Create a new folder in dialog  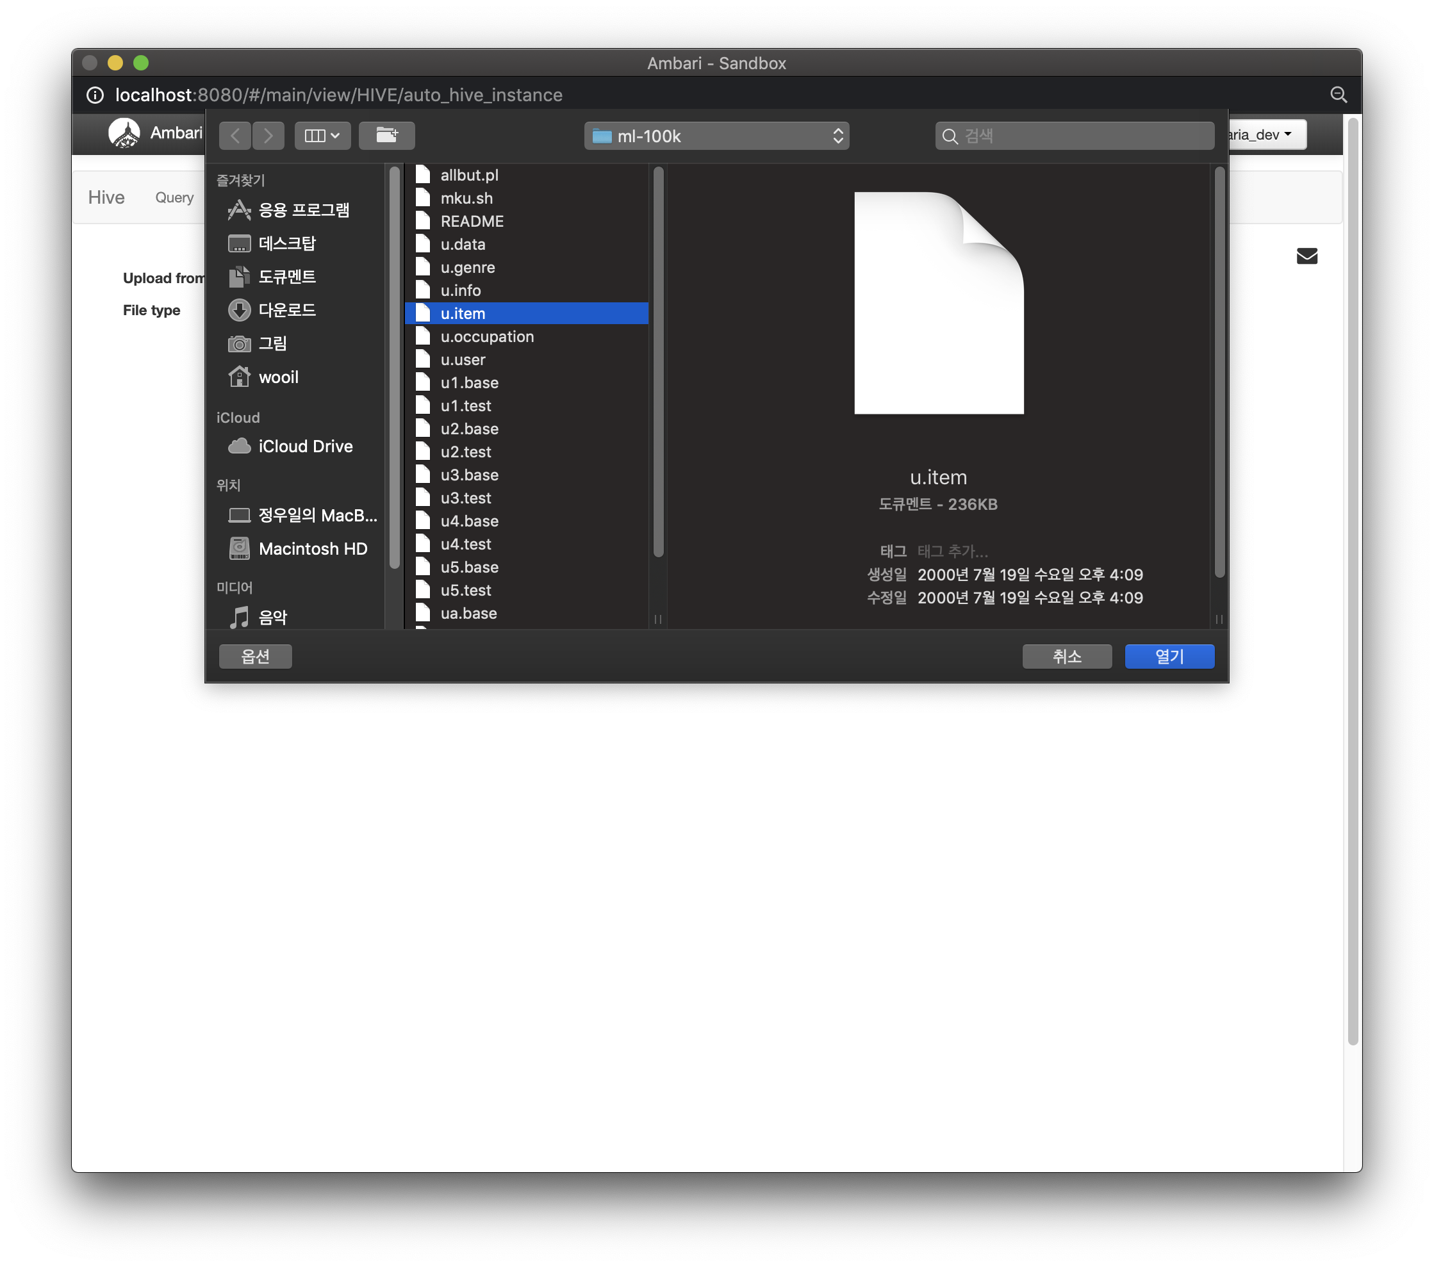386,135
